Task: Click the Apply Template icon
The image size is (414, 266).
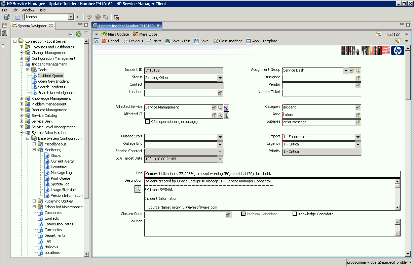Action: pos(249,41)
